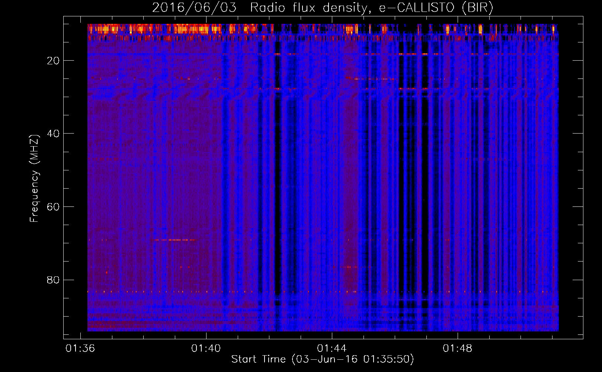Click the "Start Time (03-Jun-16 01:35:50)" label

(323, 359)
